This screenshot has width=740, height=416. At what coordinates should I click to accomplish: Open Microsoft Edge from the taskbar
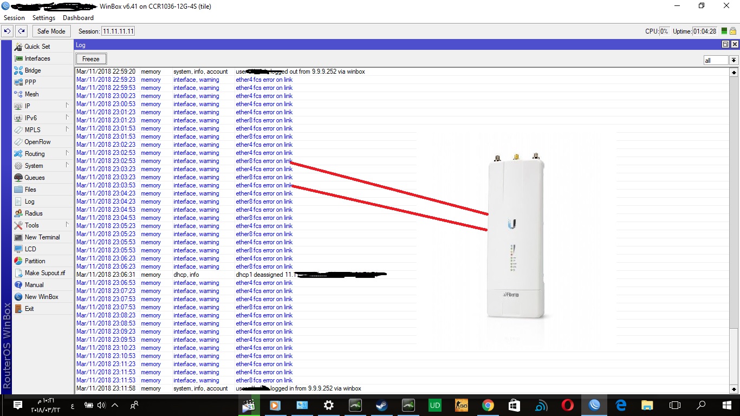pos(621,405)
